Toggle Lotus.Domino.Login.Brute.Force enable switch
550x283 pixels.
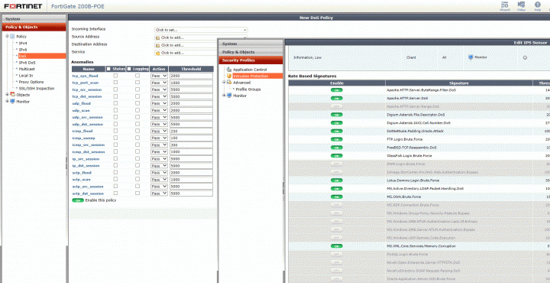point(337,181)
